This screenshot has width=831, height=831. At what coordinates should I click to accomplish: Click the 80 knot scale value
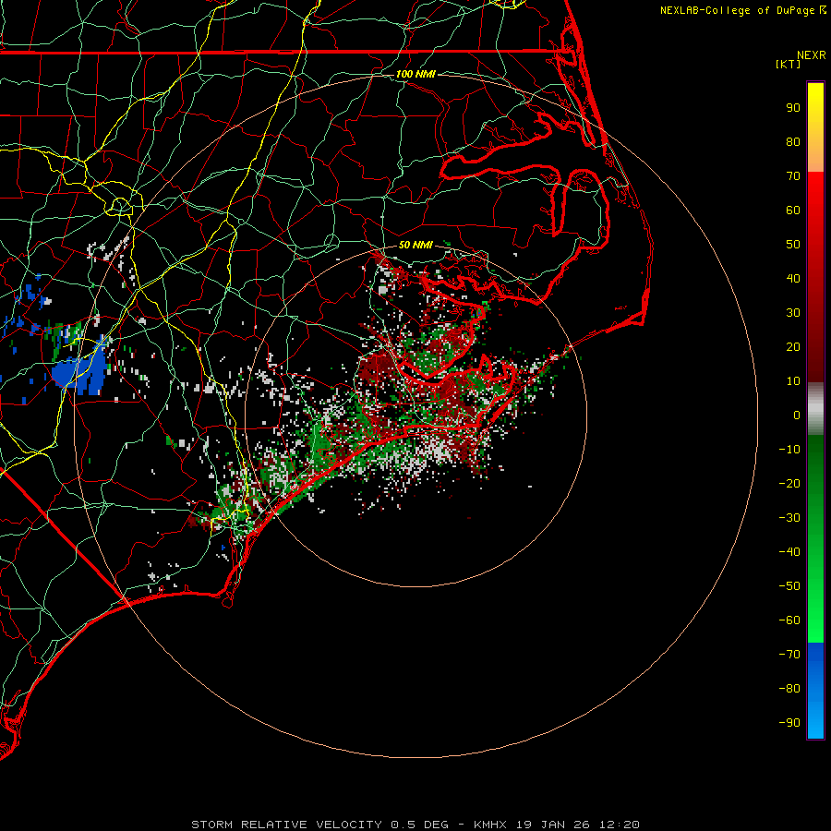point(793,141)
